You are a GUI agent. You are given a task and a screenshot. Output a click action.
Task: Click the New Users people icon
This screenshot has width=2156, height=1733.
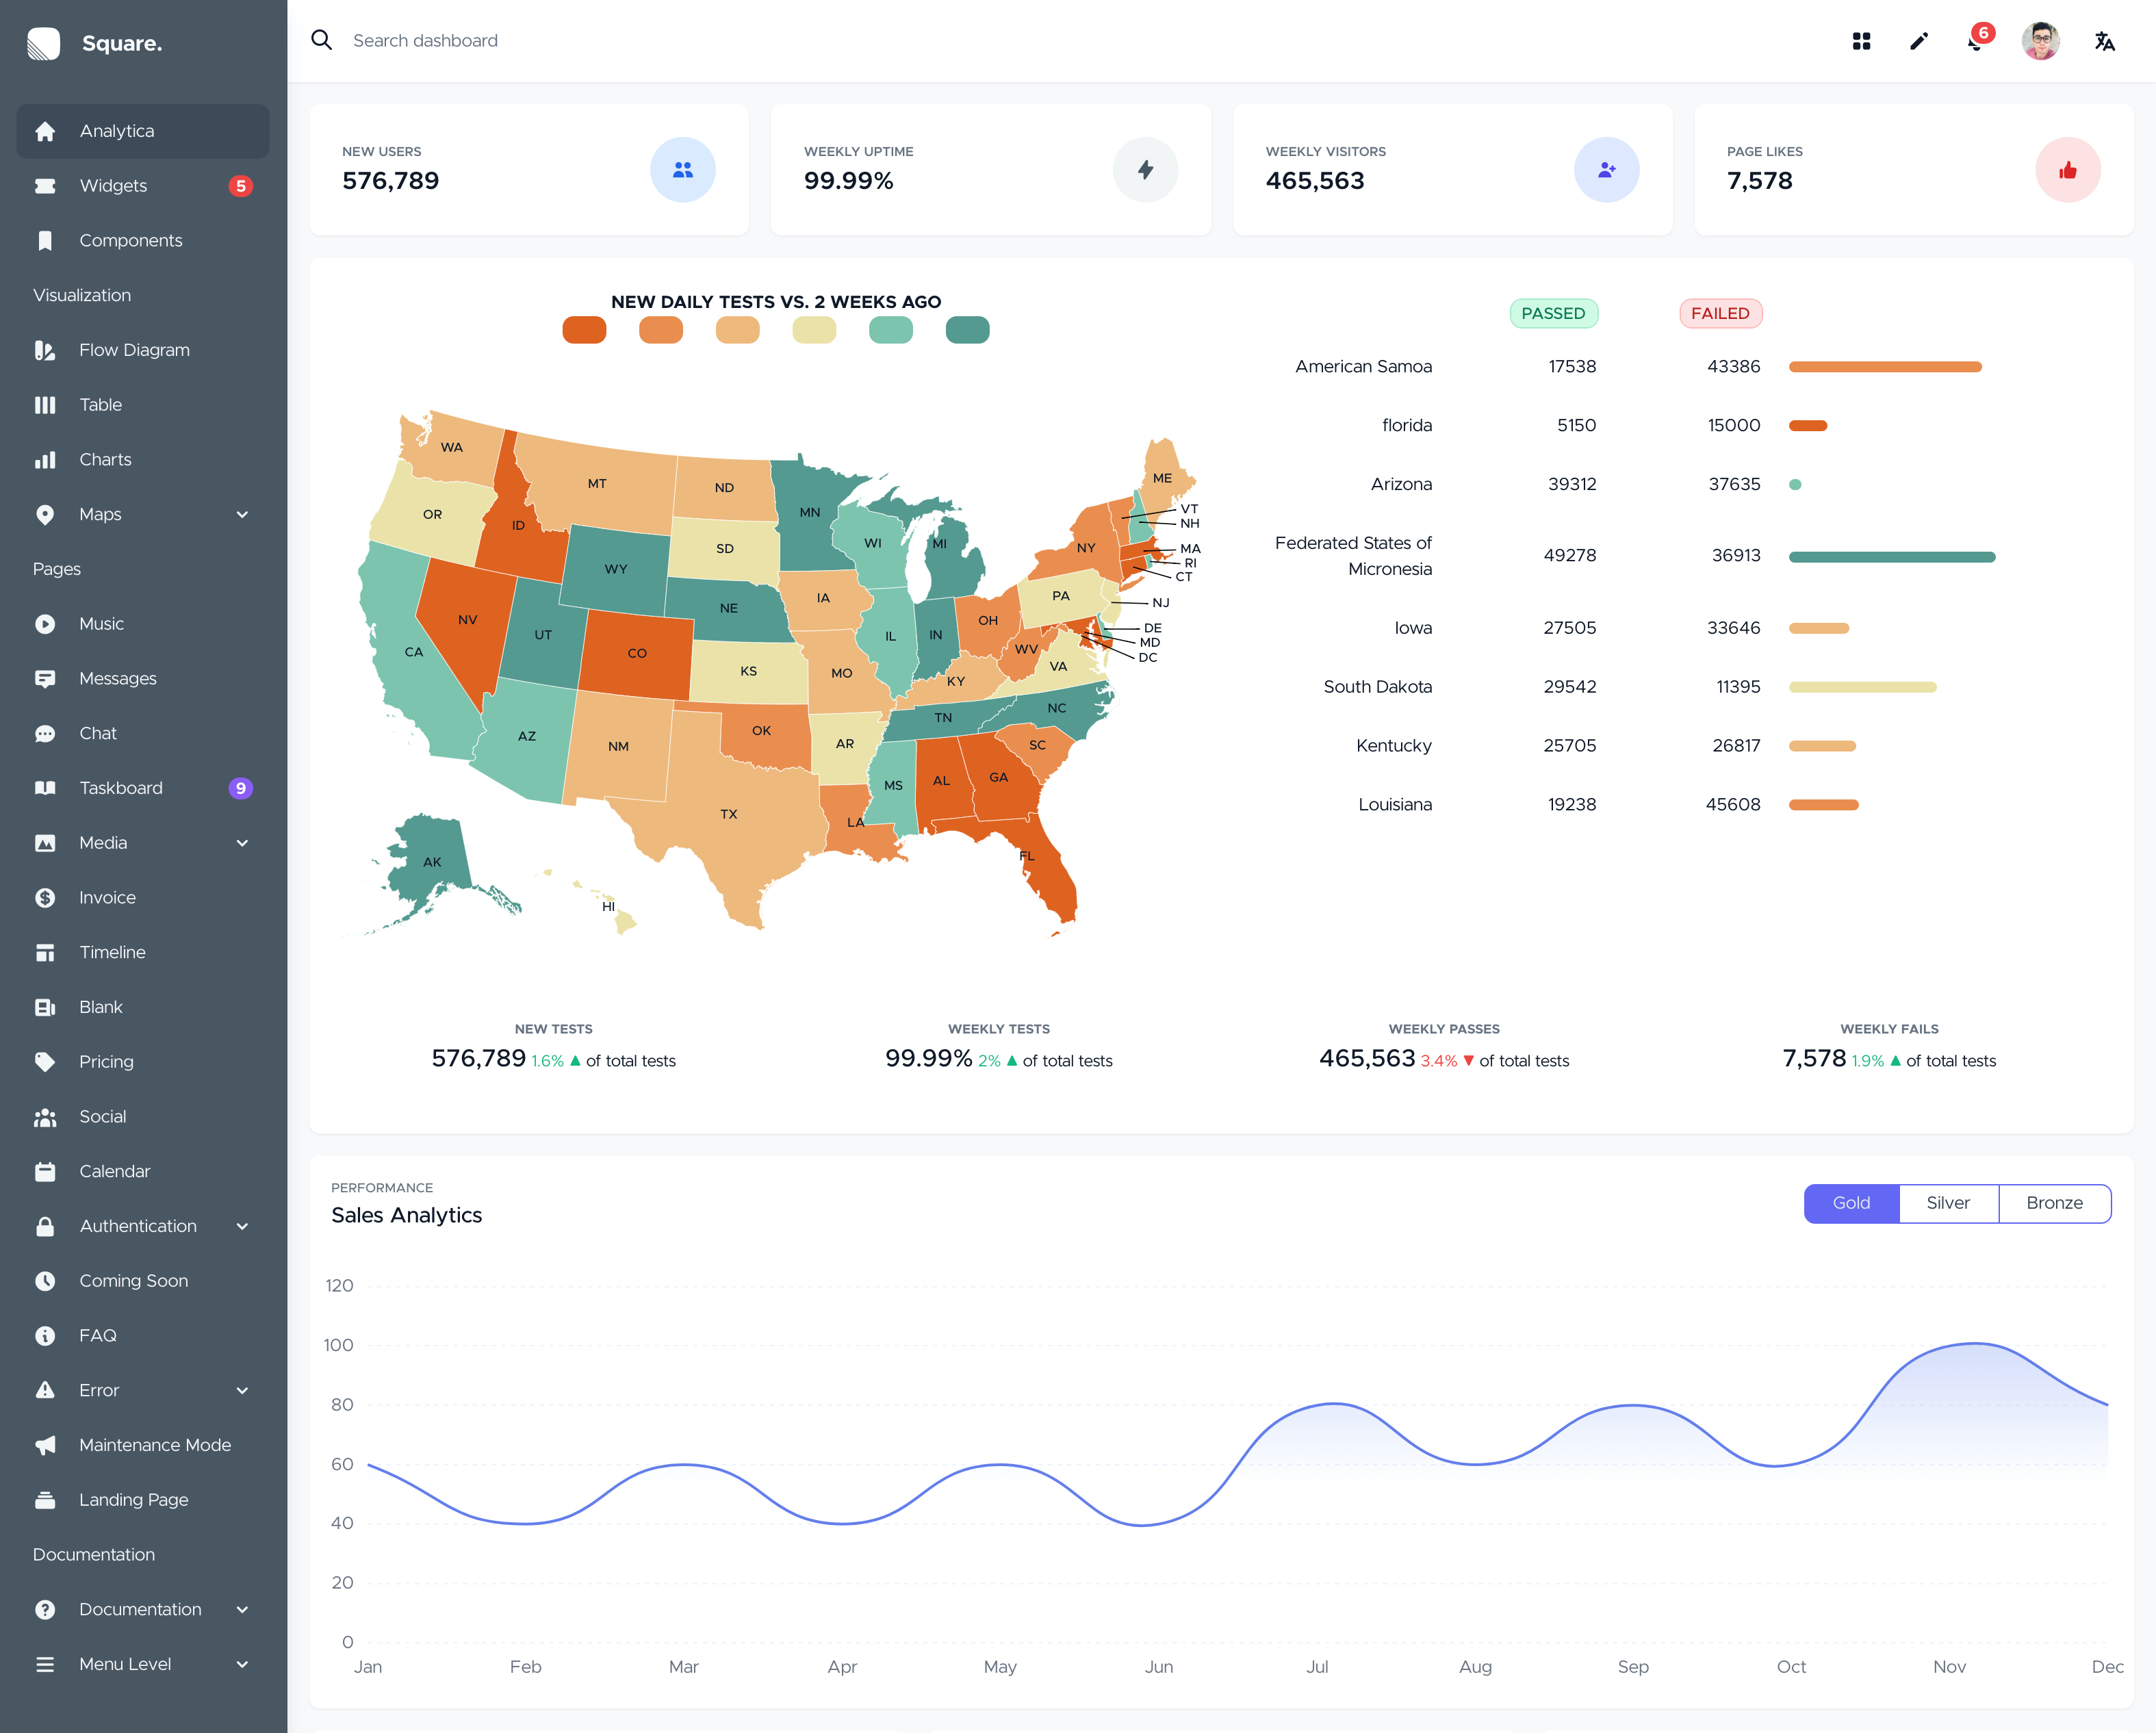(682, 170)
